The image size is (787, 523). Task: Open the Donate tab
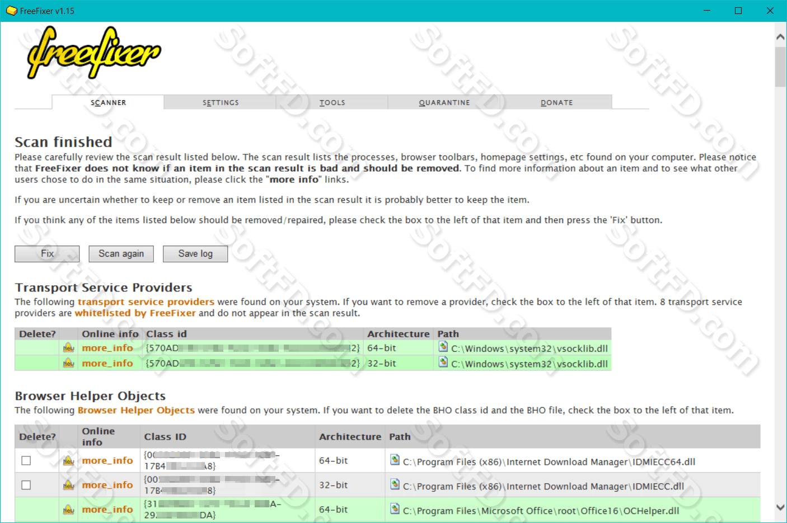pos(556,102)
